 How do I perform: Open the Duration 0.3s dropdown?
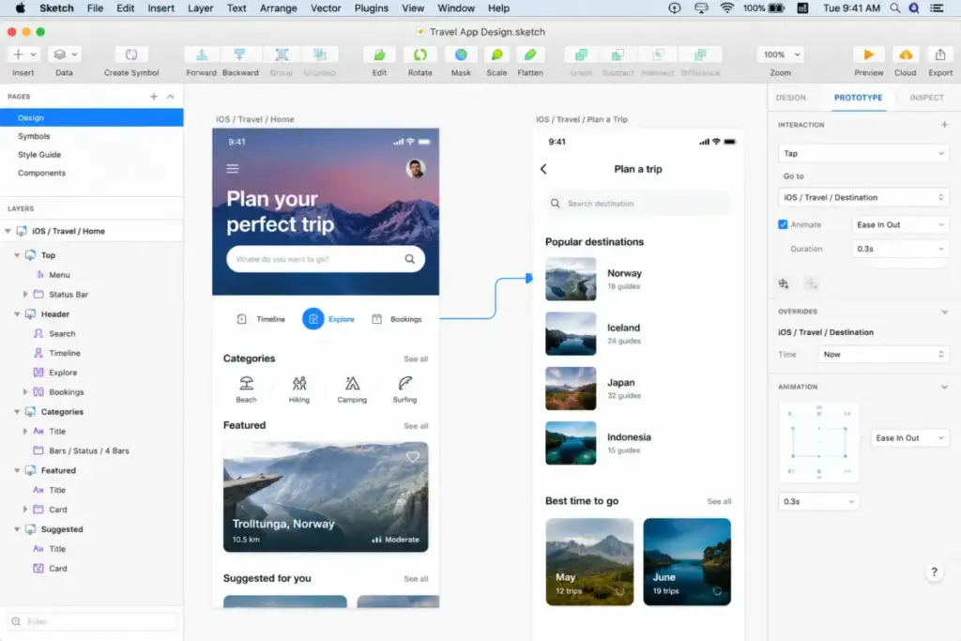tap(900, 249)
